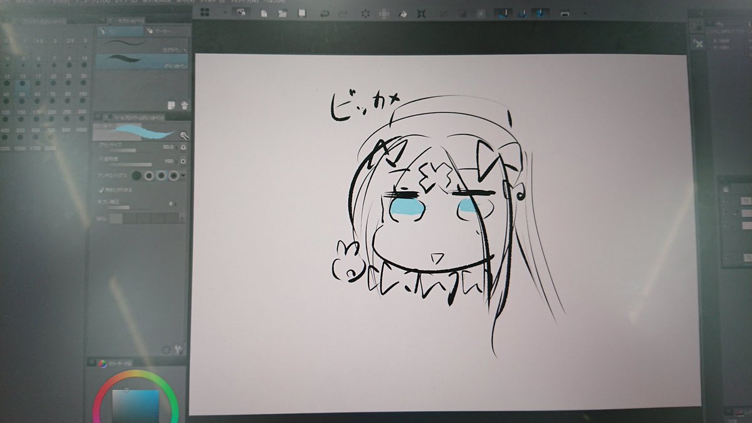The image size is (752, 423).
Task: Open the はらい settings dropdown arrow
Action: coord(182,219)
